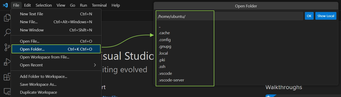Open the Explorer view in activity bar

pos(7,18)
